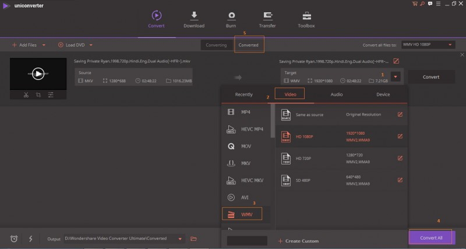The width and height of the screenshot is (466, 249).
Task: Click the uniconverter logo icon
Action: click(6, 6)
